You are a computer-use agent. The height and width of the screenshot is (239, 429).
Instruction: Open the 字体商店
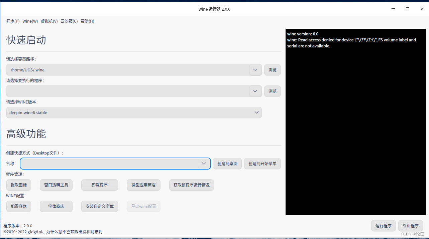pyautogui.click(x=56, y=206)
